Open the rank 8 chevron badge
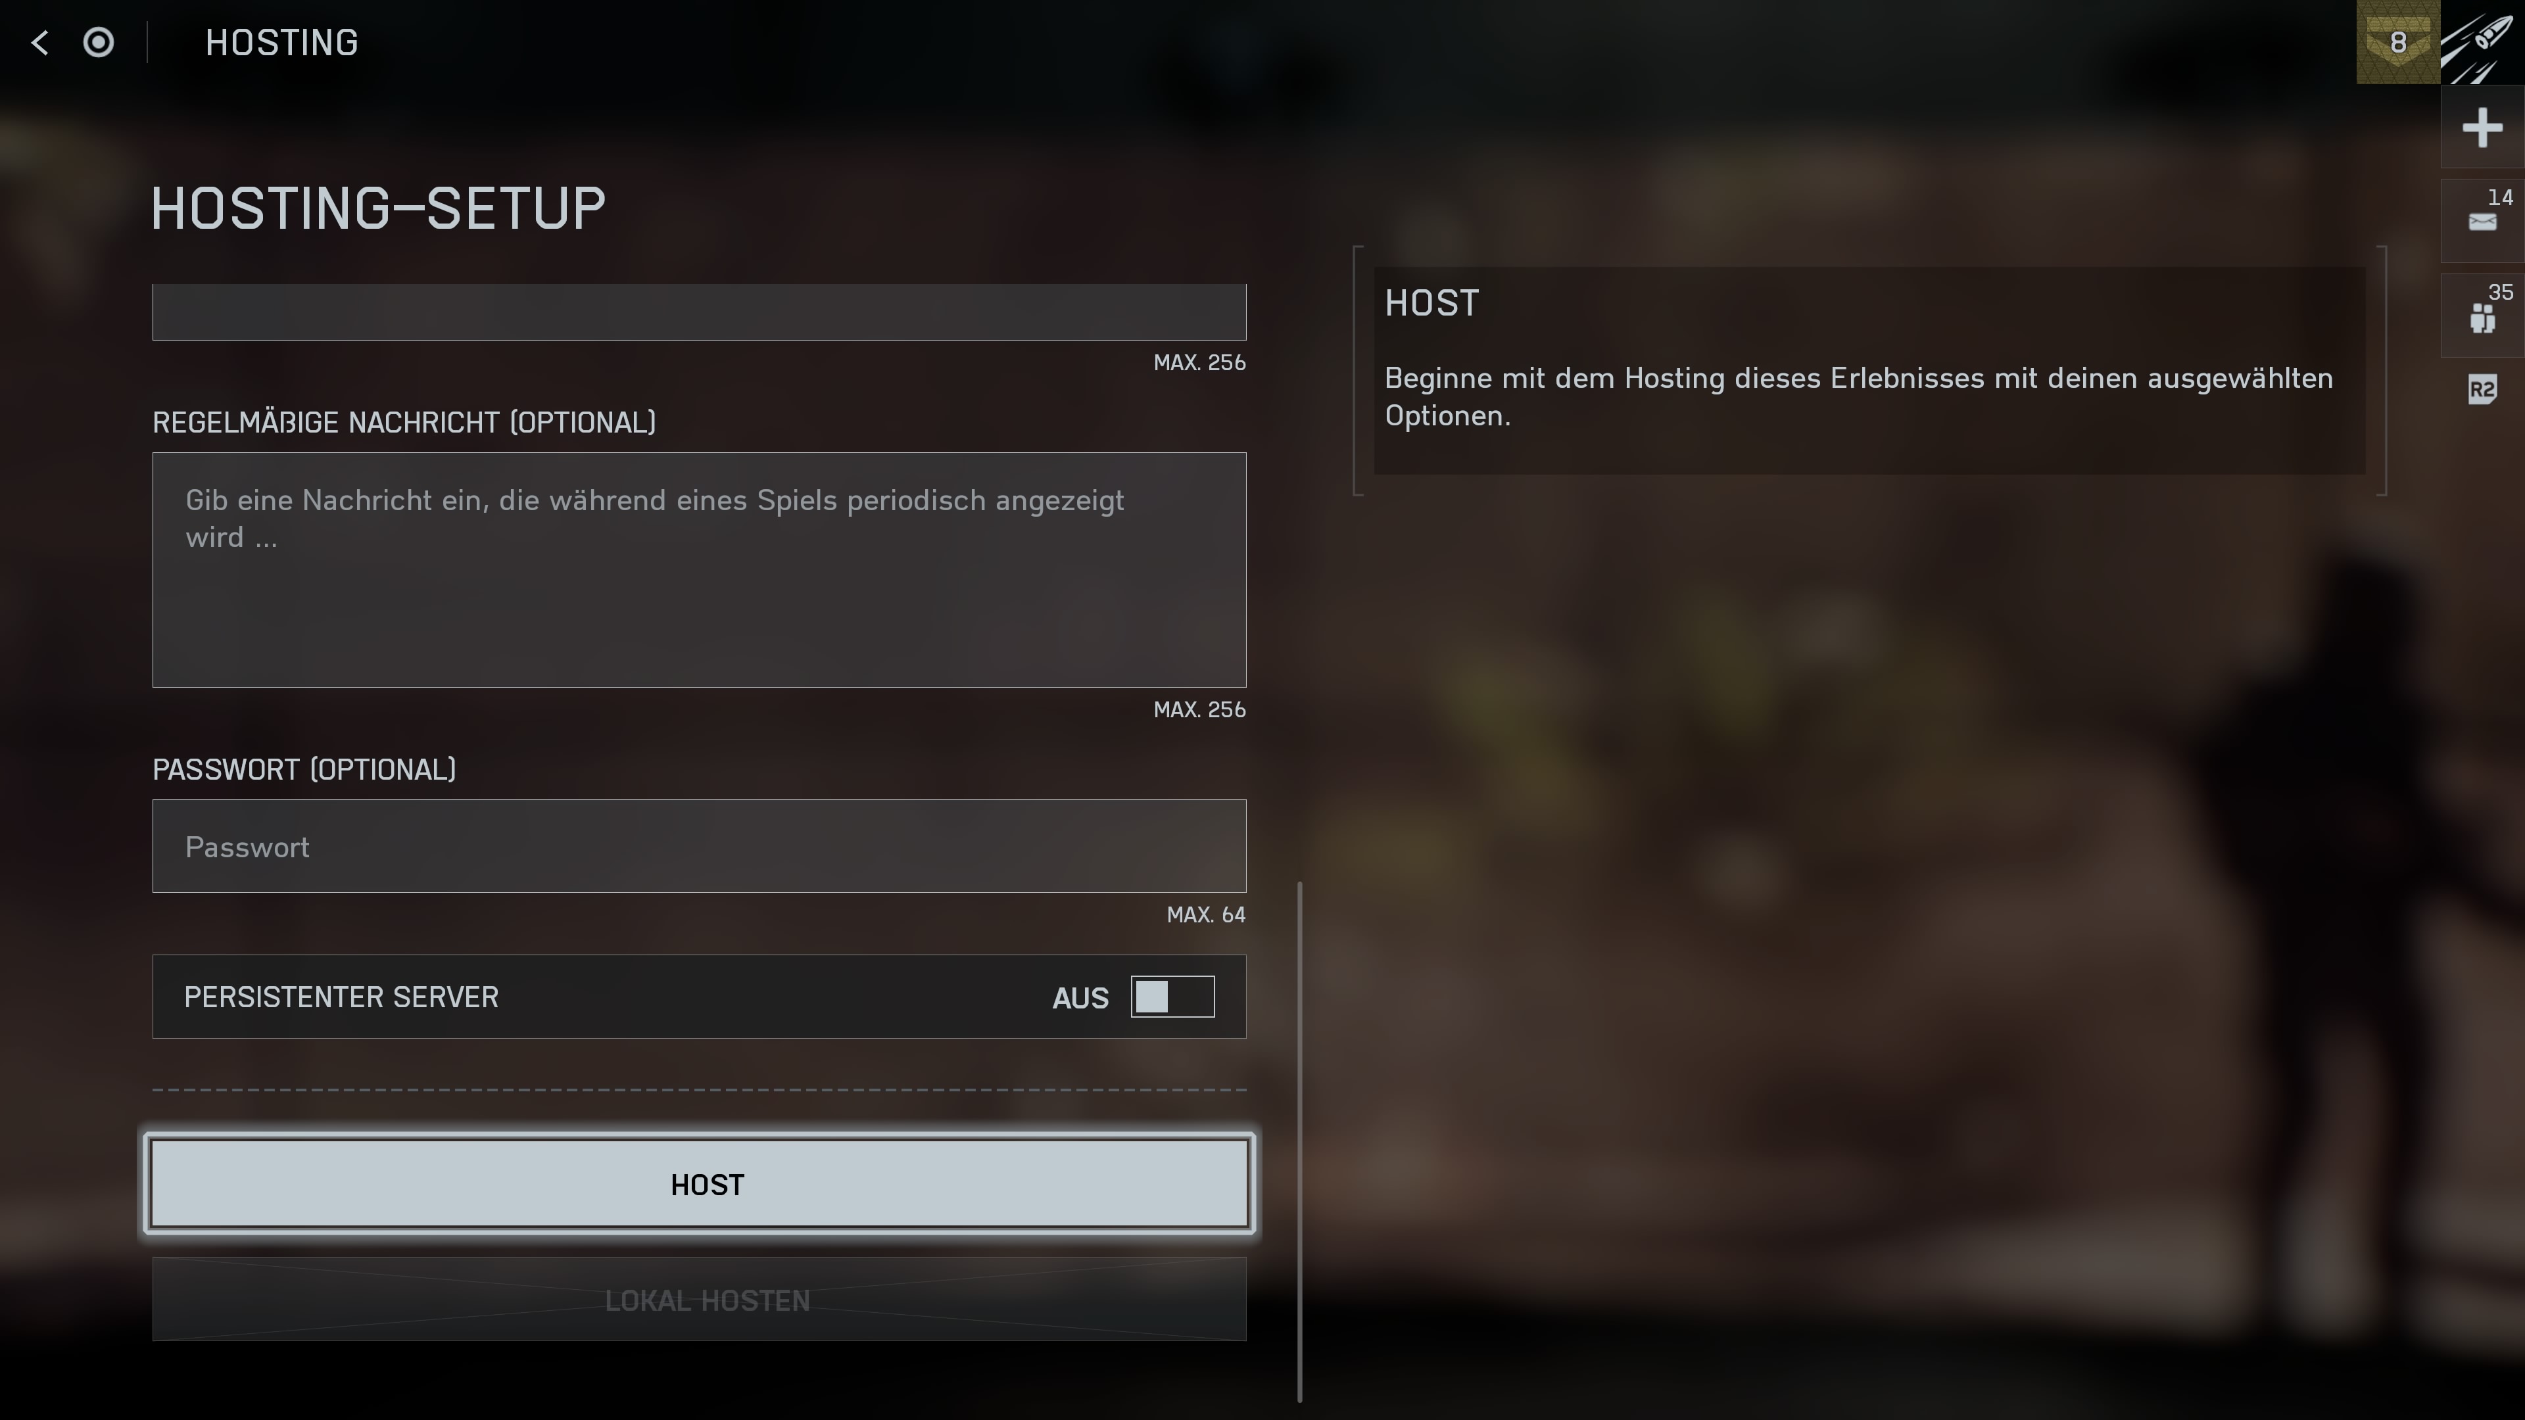Image resolution: width=2525 pixels, height=1420 pixels. pyautogui.click(x=2397, y=42)
